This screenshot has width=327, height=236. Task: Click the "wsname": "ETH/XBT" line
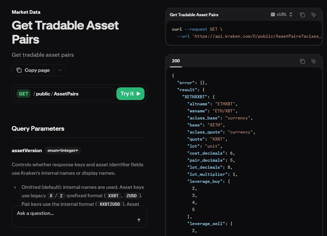(x=212, y=111)
